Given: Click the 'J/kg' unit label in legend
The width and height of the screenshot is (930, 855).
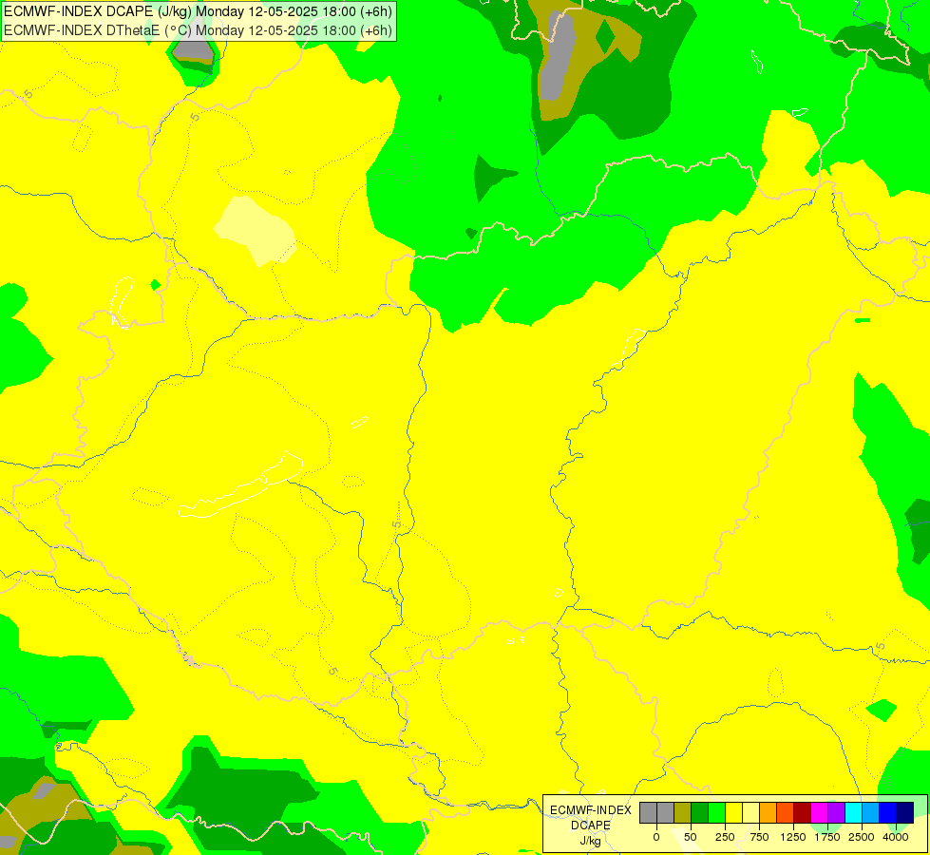Looking at the screenshot, I should pos(591,842).
